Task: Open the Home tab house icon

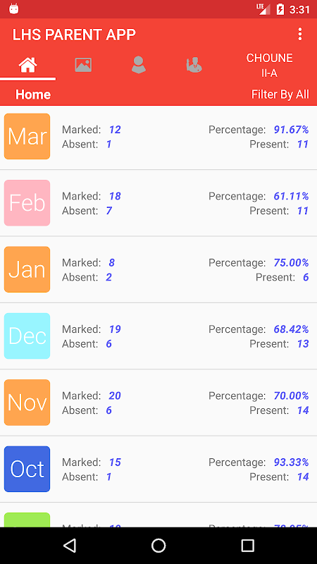Action: [x=27, y=65]
